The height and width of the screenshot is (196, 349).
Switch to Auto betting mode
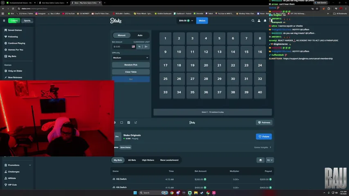140,36
